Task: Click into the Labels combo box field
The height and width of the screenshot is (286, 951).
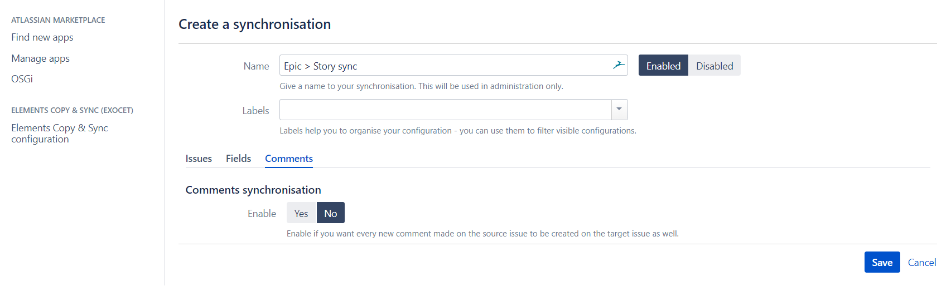Action: click(445, 110)
